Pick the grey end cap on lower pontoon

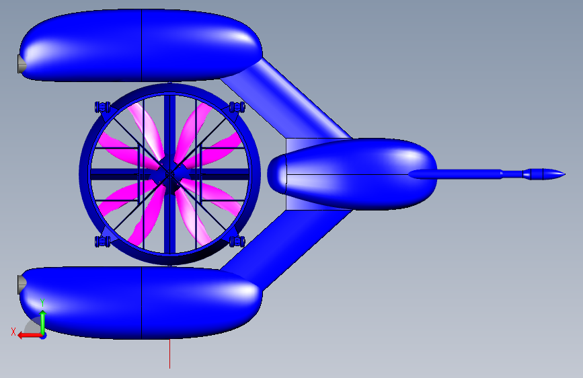tap(22, 285)
